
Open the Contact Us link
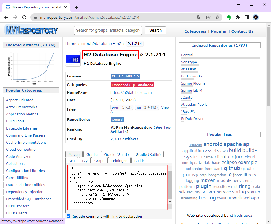click(x=242, y=31)
